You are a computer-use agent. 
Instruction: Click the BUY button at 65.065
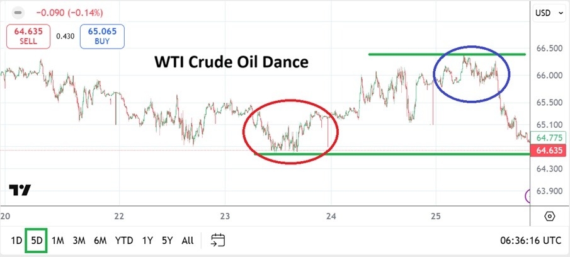tap(102, 36)
